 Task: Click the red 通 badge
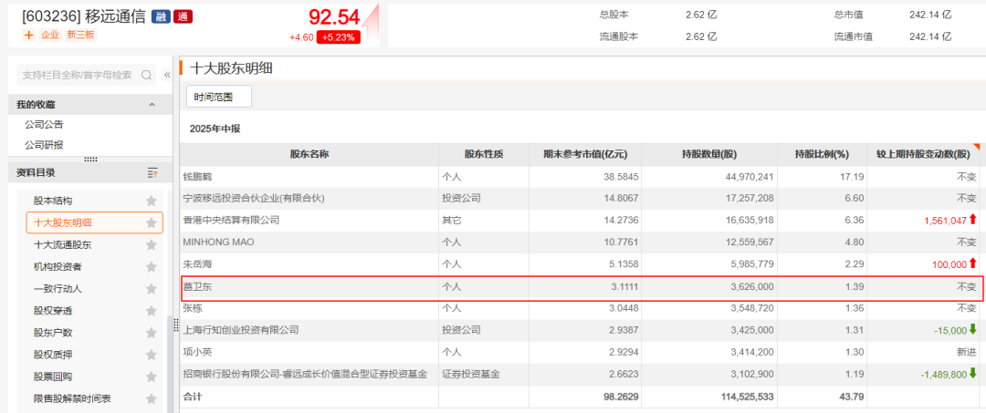[183, 17]
